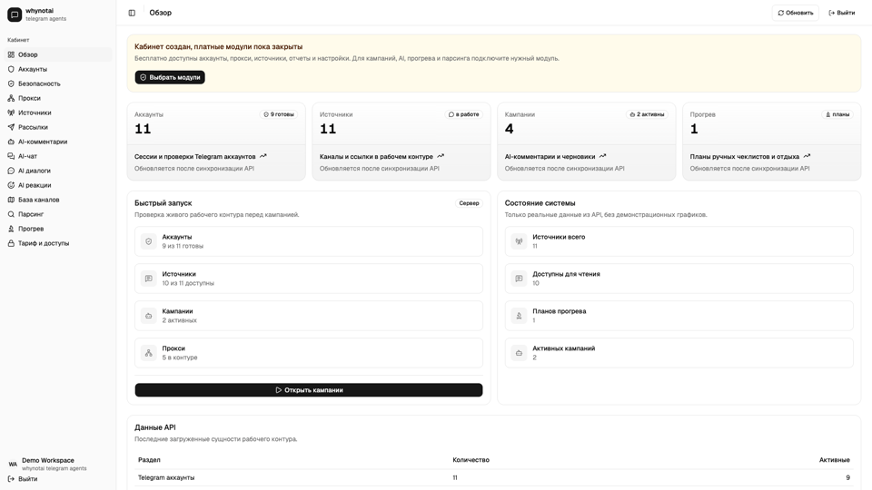Click the в работе badge

[464, 114]
